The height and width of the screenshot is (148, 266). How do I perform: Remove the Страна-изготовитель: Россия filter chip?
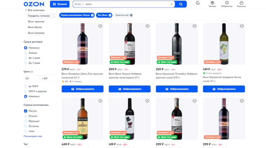tap(92, 15)
